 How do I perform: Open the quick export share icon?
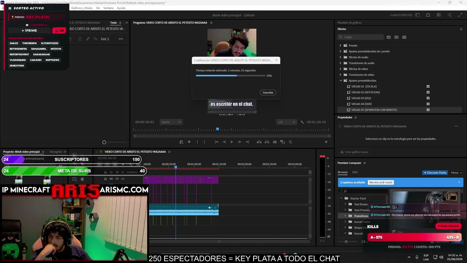pyautogui.click(x=428, y=15)
